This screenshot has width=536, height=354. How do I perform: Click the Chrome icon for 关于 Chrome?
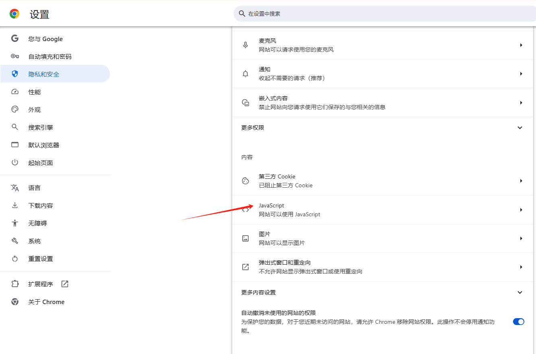coord(15,302)
